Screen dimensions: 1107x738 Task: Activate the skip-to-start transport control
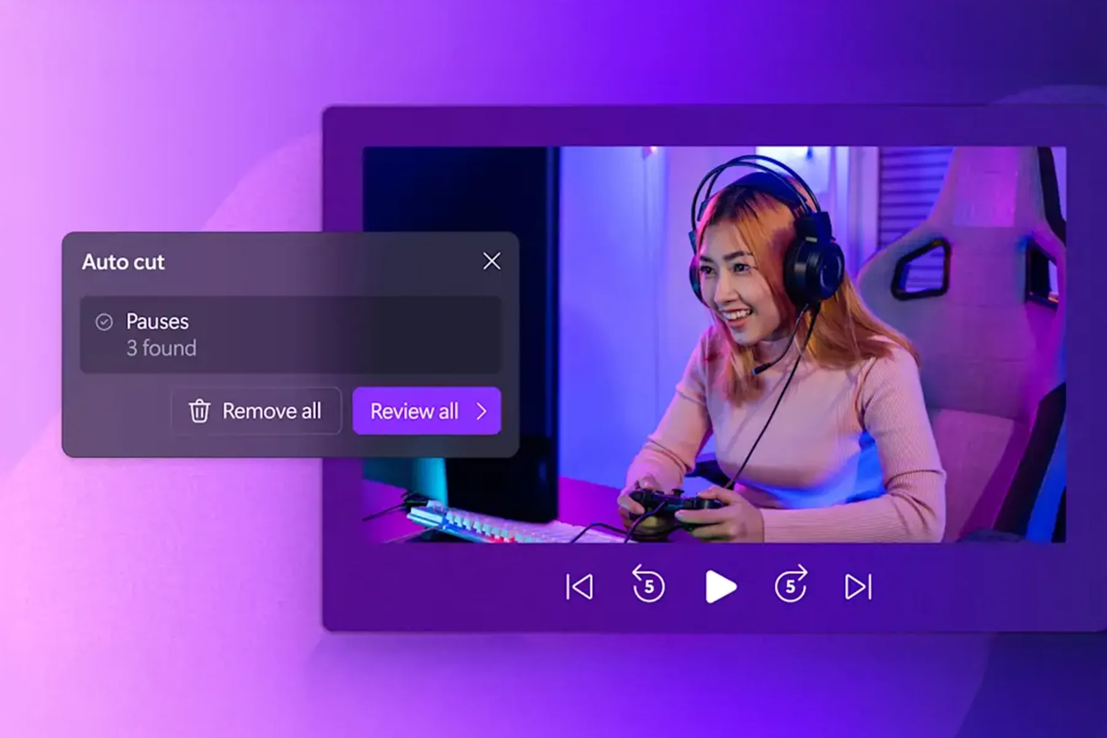pos(579,587)
